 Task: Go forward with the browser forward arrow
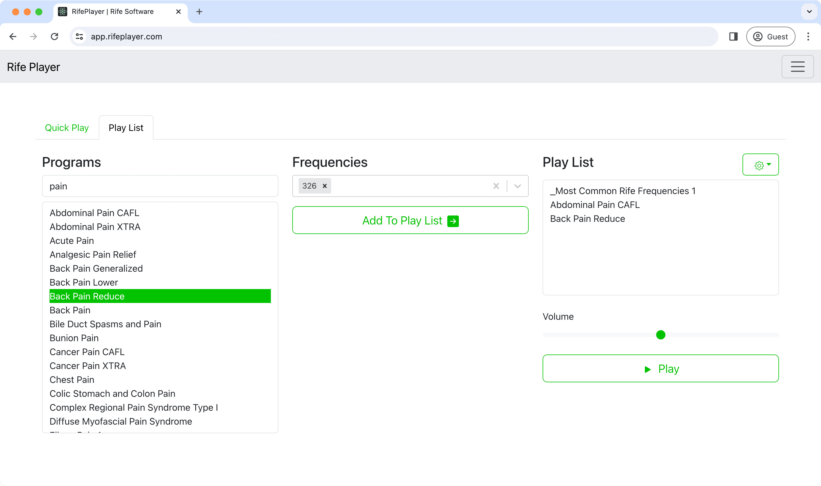(33, 36)
